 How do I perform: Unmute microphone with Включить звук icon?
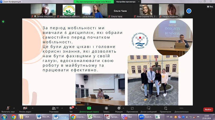pyautogui.click(x=8, y=108)
